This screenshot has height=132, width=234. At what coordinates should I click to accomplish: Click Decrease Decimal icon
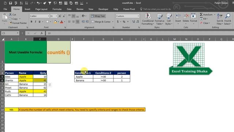tap(138, 22)
